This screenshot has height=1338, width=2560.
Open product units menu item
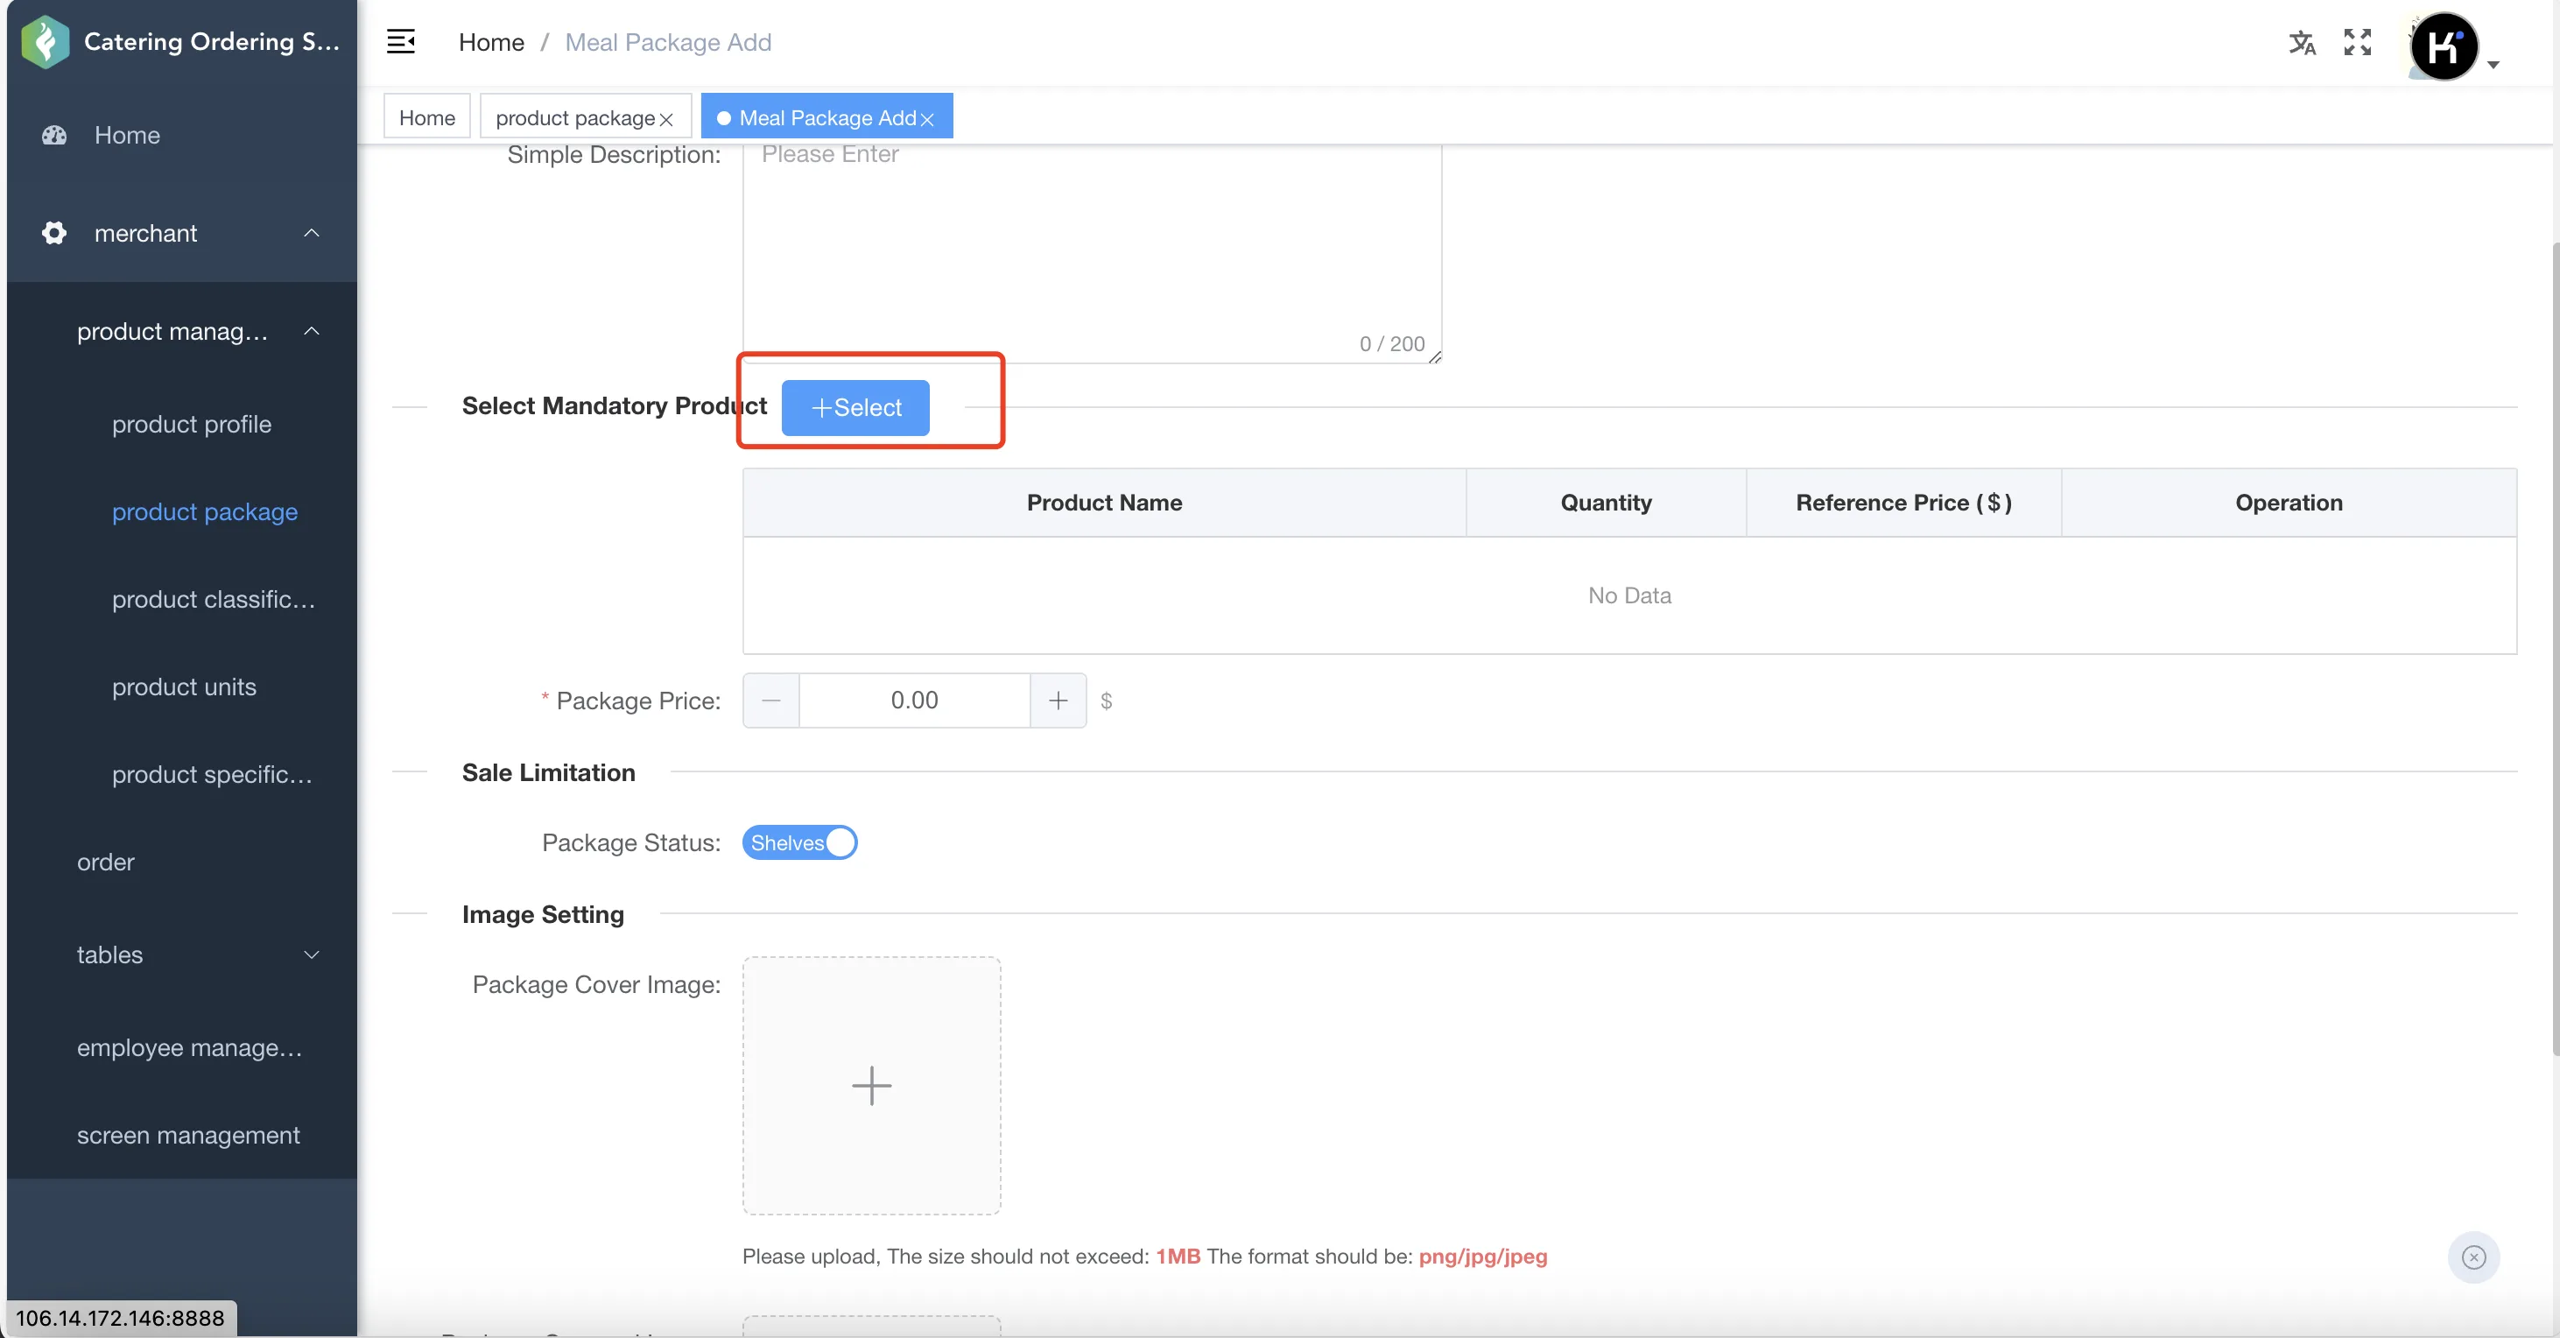184,687
